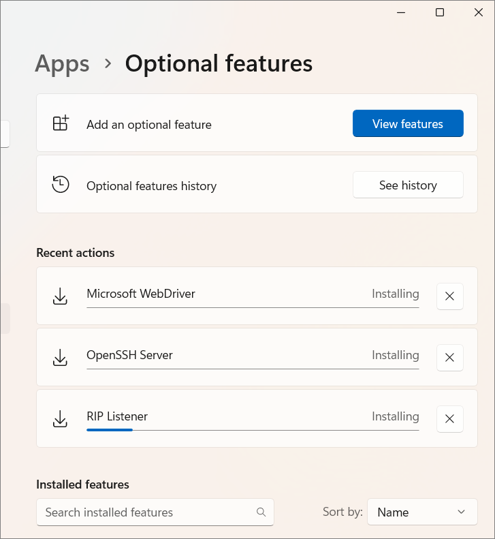
Task: Click the breadcrumb chevron separator after Apps
Action: tap(108, 64)
